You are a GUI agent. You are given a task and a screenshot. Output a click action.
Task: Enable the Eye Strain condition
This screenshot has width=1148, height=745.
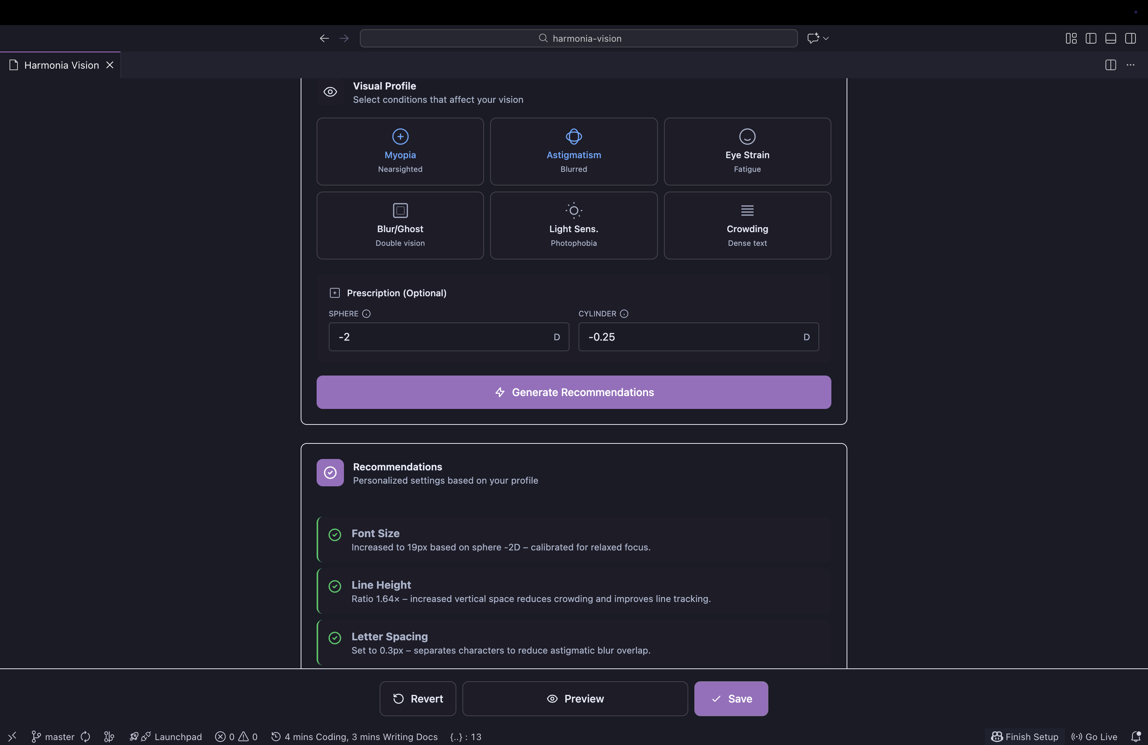(x=747, y=151)
